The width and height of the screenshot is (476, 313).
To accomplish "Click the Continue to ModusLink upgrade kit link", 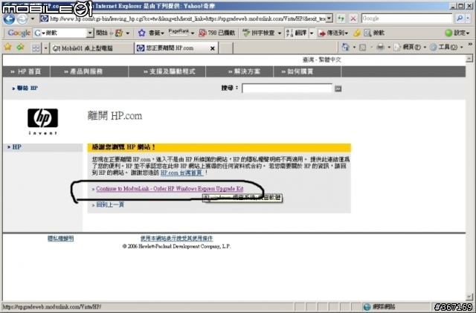I will click(170, 189).
